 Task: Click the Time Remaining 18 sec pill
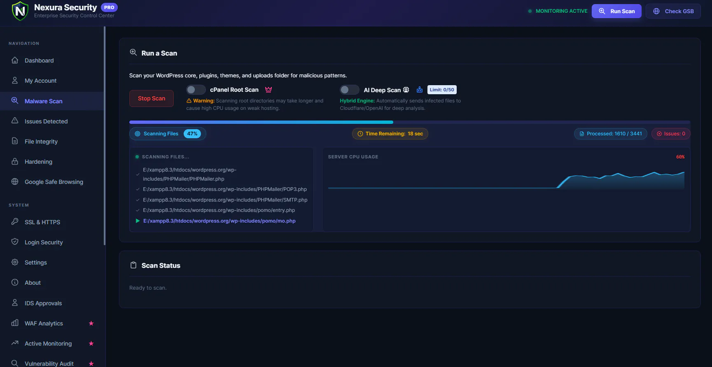pos(390,134)
